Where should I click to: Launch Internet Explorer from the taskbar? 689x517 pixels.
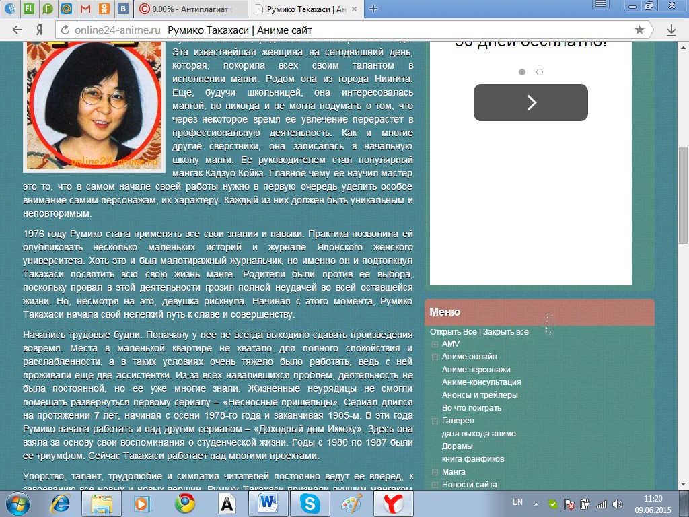tap(60, 504)
